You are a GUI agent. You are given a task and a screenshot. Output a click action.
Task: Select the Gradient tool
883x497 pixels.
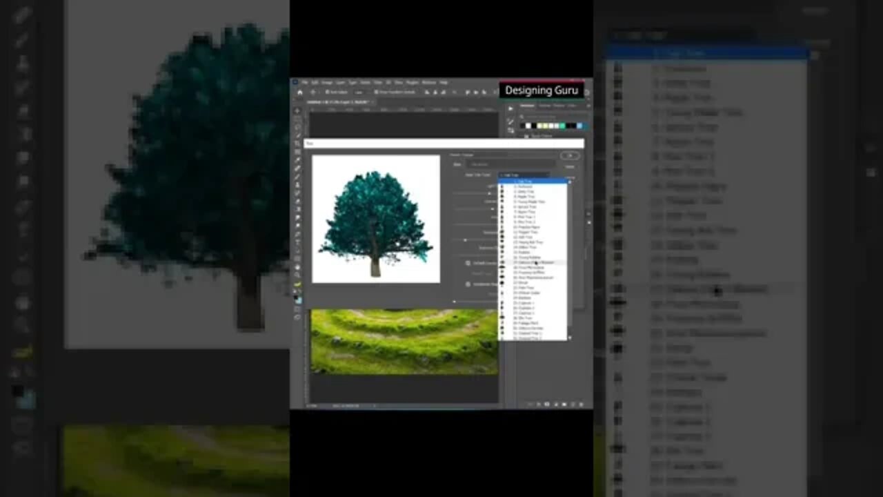tap(297, 209)
